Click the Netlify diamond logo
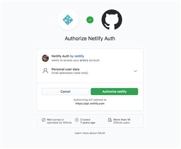181x149 pixels. tap(68, 20)
